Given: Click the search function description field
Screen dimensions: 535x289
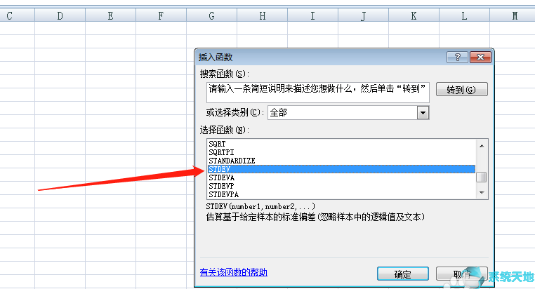Looking at the screenshot, I should click(x=317, y=92).
